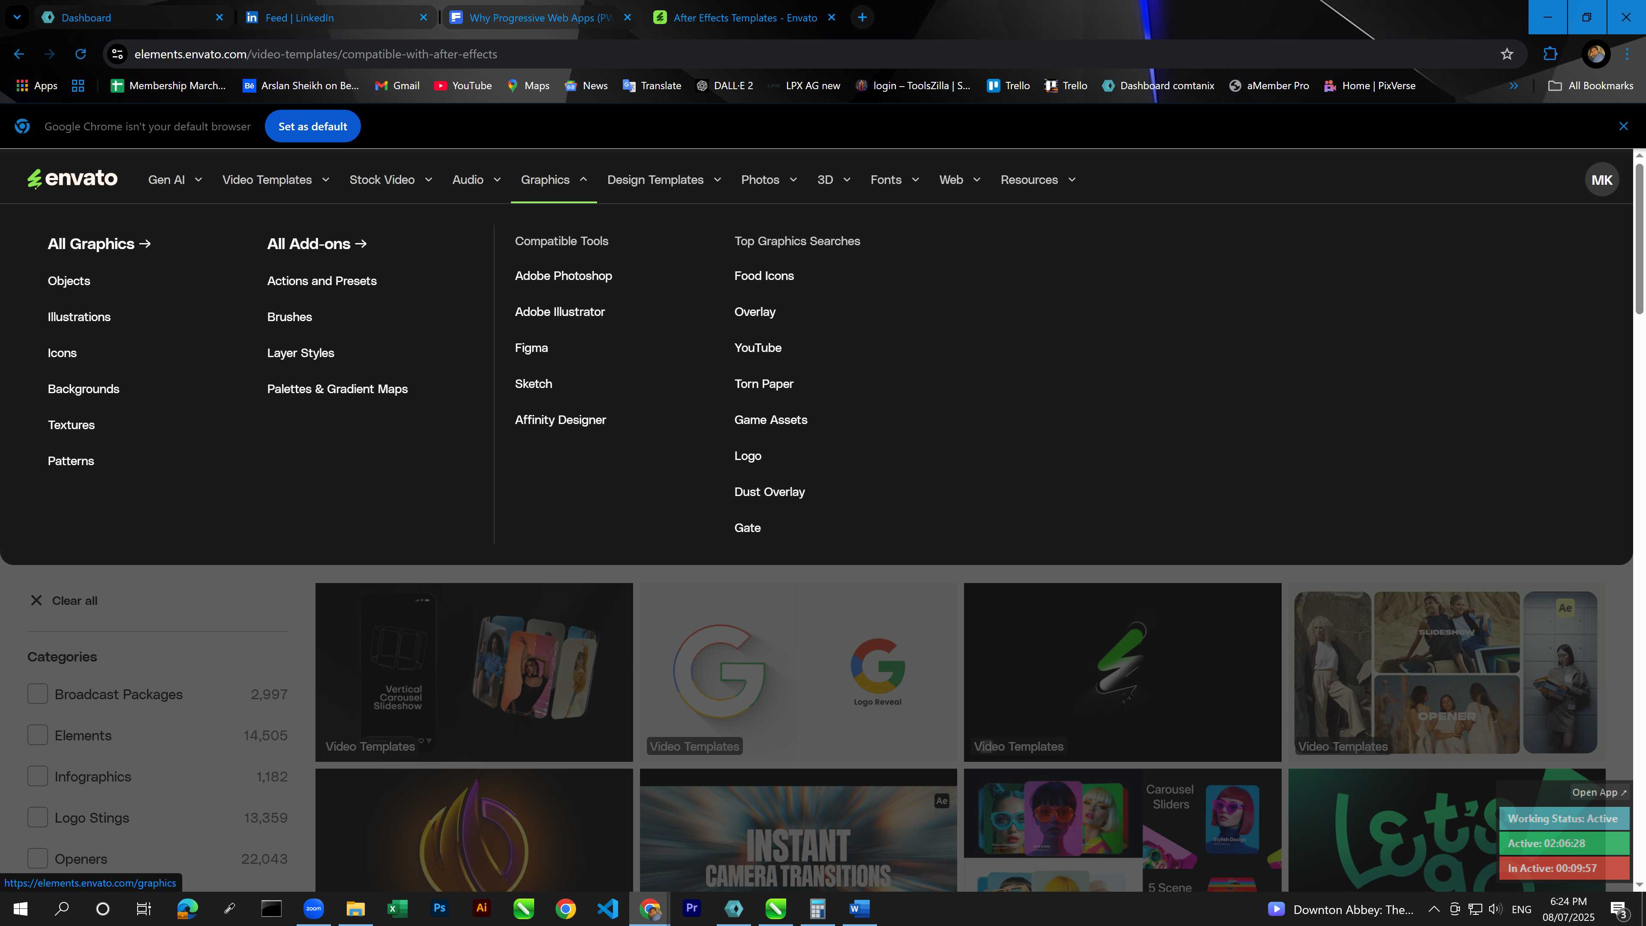The height and width of the screenshot is (926, 1646).
Task: Open the DALL·E 2 bookmark
Action: [724, 86]
